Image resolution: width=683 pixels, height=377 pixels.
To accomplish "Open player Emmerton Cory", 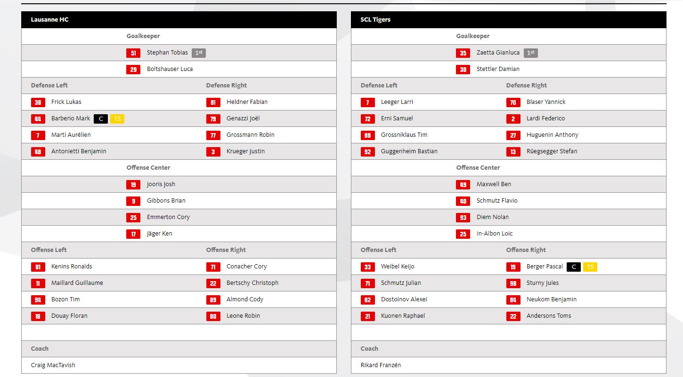I will pyautogui.click(x=168, y=217).
